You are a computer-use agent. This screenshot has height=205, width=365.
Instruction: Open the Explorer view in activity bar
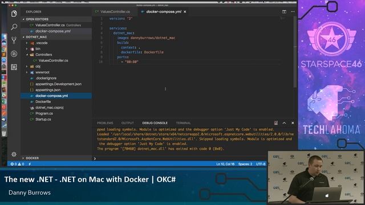14,14
